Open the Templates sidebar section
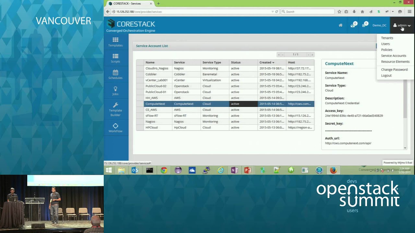The width and height of the screenshot is (415, 233). click(115, 42)
